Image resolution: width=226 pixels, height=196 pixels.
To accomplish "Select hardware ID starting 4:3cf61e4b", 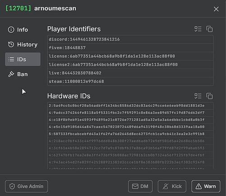I will click(x=130, y=148).
